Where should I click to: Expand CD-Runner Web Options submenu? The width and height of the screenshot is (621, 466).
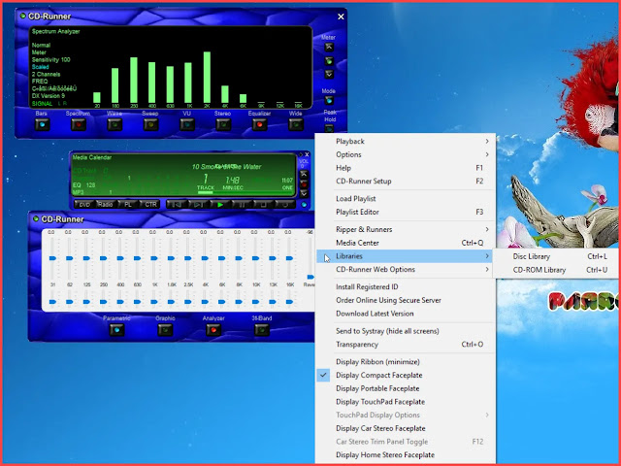(x=406, y=270)
